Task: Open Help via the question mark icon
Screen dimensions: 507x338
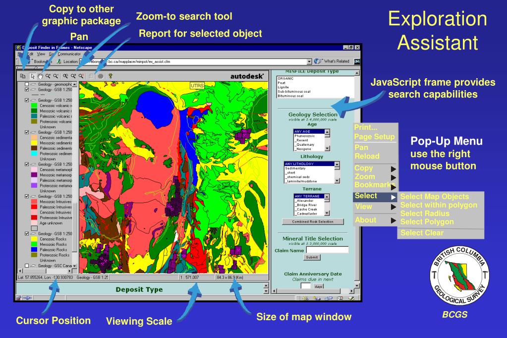Action: (x=110, y=76)
